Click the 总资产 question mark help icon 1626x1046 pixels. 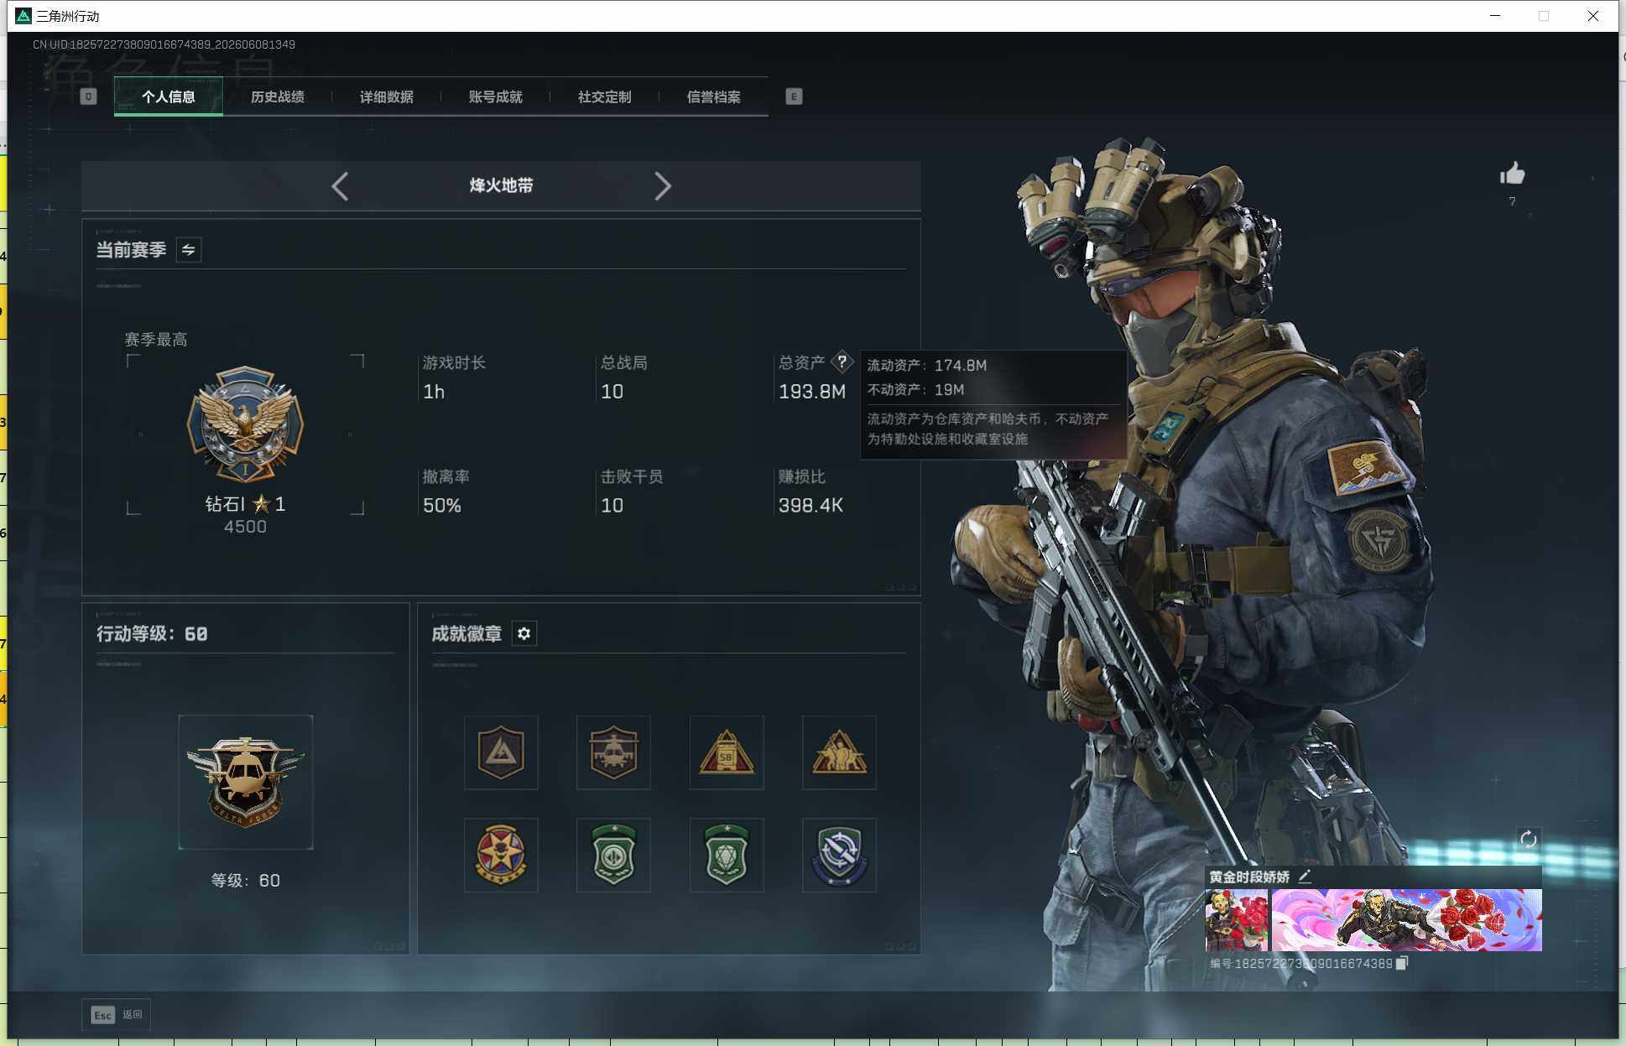(x=842, y=362)
